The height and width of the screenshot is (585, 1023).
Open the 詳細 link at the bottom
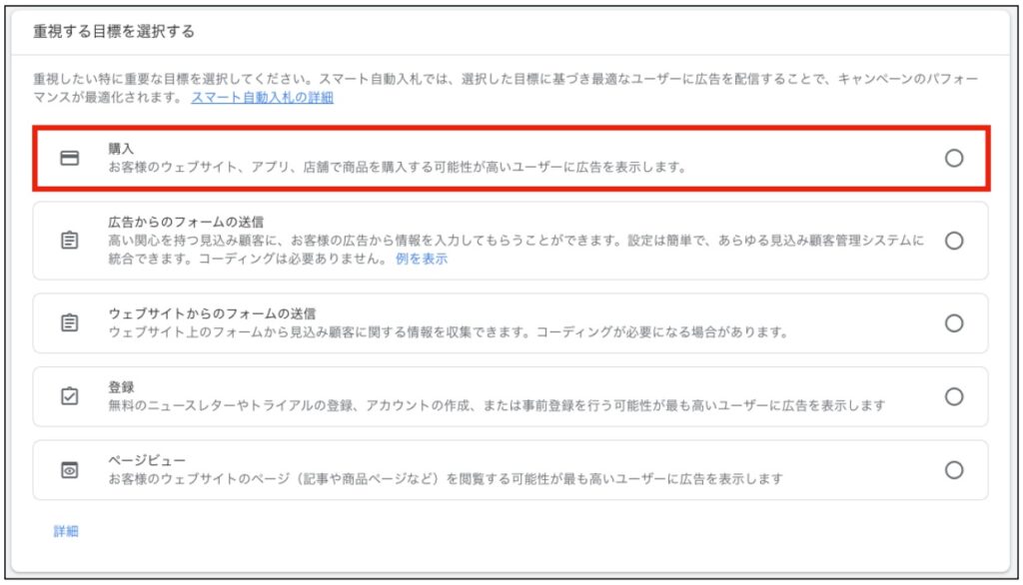tap(66, 531)
